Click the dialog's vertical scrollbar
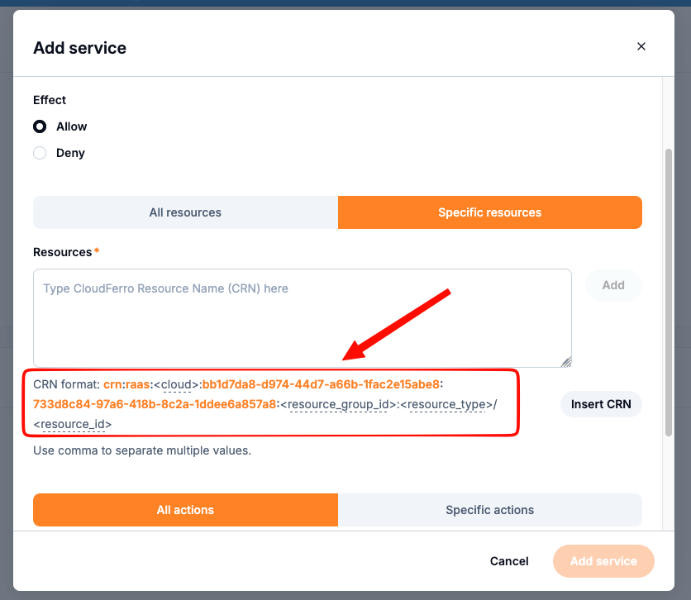This screenshot has height=600, width=691. click(x=669, y=293)
